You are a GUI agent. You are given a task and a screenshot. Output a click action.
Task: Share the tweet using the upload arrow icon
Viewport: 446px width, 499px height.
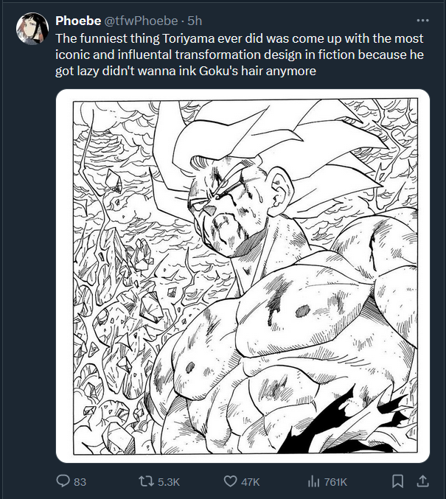[422, 481]
